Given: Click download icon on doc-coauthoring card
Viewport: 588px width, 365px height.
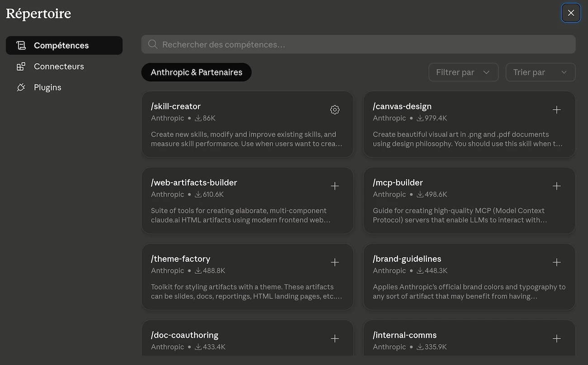Looking at the screenshot, I should click(198, 347).
